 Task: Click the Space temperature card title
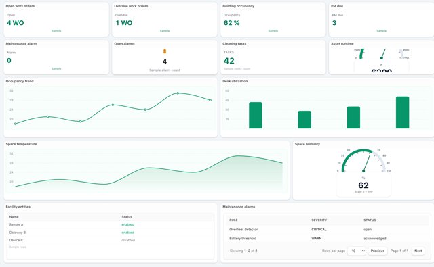click(21, 144)
